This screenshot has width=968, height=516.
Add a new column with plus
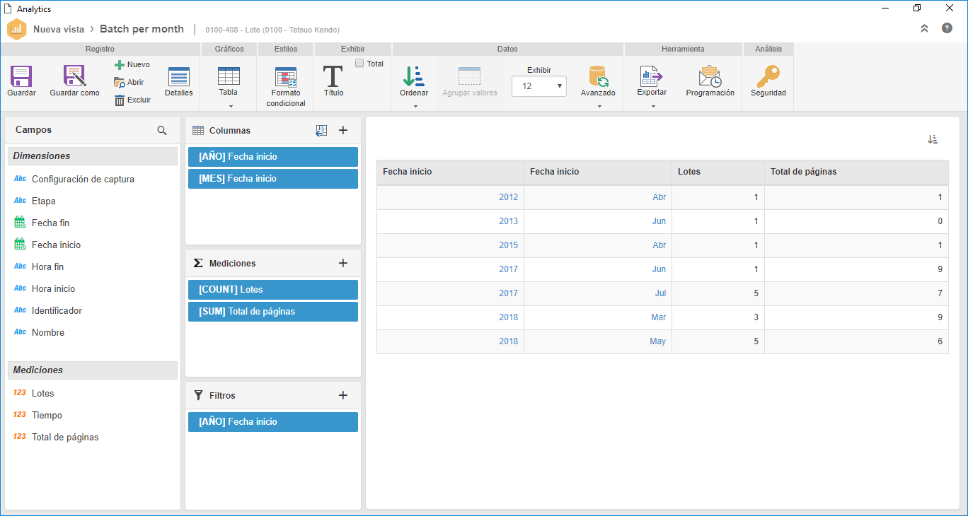point(343,130)
